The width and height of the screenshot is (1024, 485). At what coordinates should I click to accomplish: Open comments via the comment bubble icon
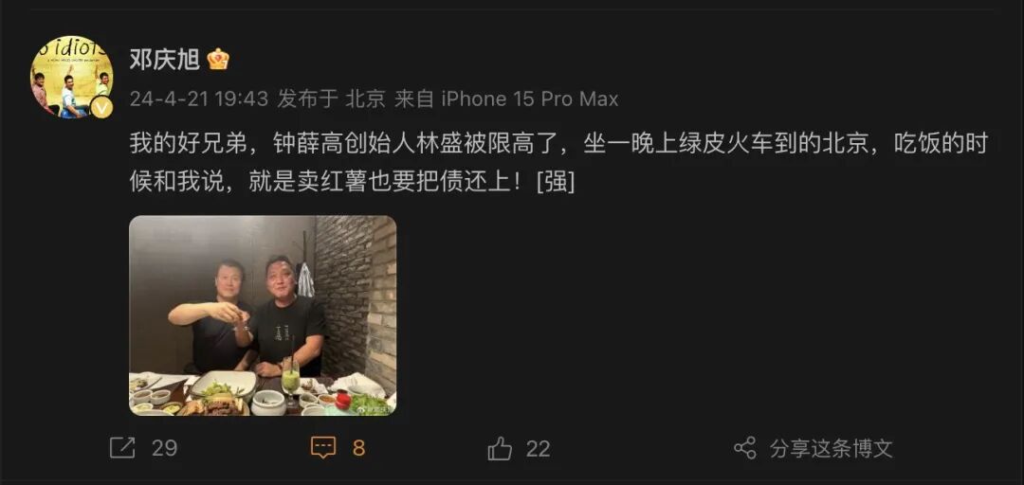(322, 448)
